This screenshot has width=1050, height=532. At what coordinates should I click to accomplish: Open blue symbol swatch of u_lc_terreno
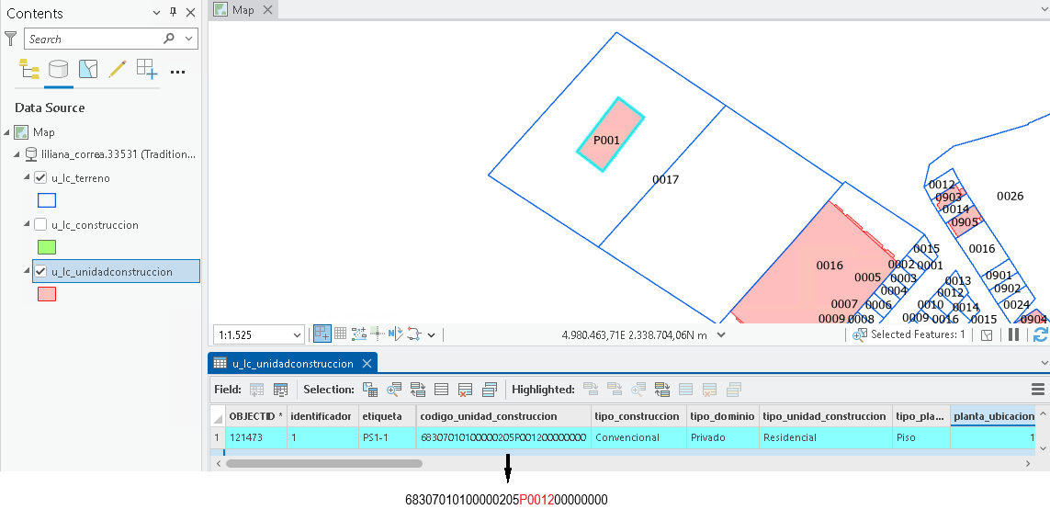(x=47, y=200)
